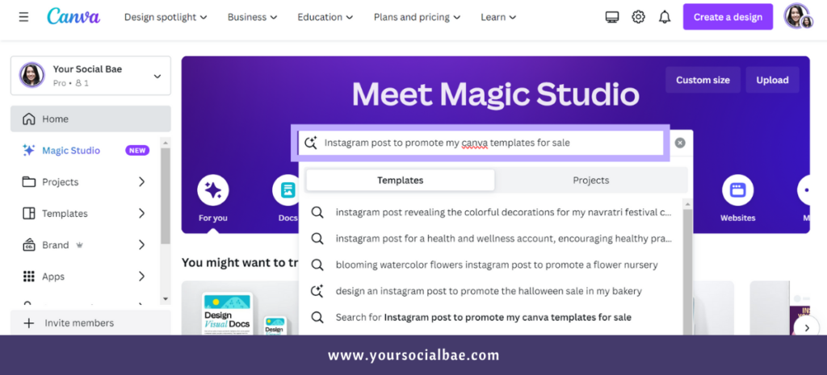
Task: Click inside the Magic search text field
Action: tap(481, 143)
